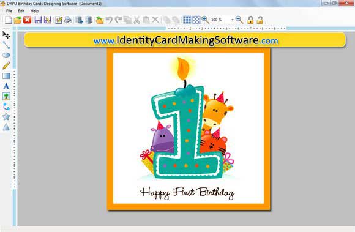355x232 pixels.
Task: Click the bring to front icon
Action: [x=166, y=20]
